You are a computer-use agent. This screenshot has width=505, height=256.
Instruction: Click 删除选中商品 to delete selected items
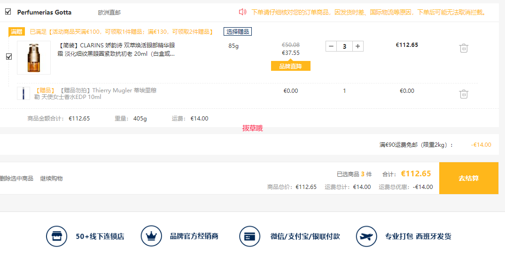(16, 179)
